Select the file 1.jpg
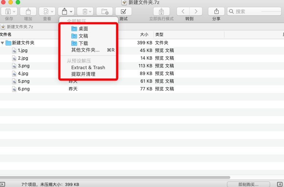Viewport: 284px width, 187px height. tap(142, 51)
